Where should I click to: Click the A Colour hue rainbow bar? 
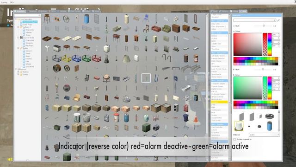(x=270, y=45)
